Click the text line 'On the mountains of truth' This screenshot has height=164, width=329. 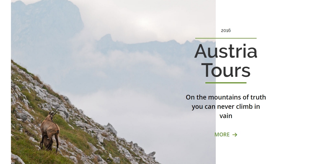click(226, 97)
